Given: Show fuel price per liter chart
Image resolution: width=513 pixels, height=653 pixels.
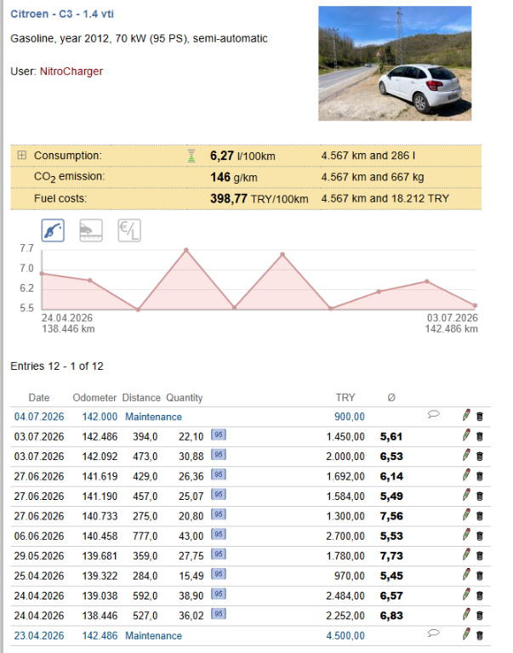Looking at the screenshot, I should coord(129,230).
